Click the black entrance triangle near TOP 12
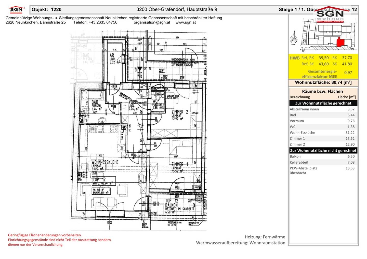Image resolution: width=367 pixels, height=259 pixels. click(139, 69)
